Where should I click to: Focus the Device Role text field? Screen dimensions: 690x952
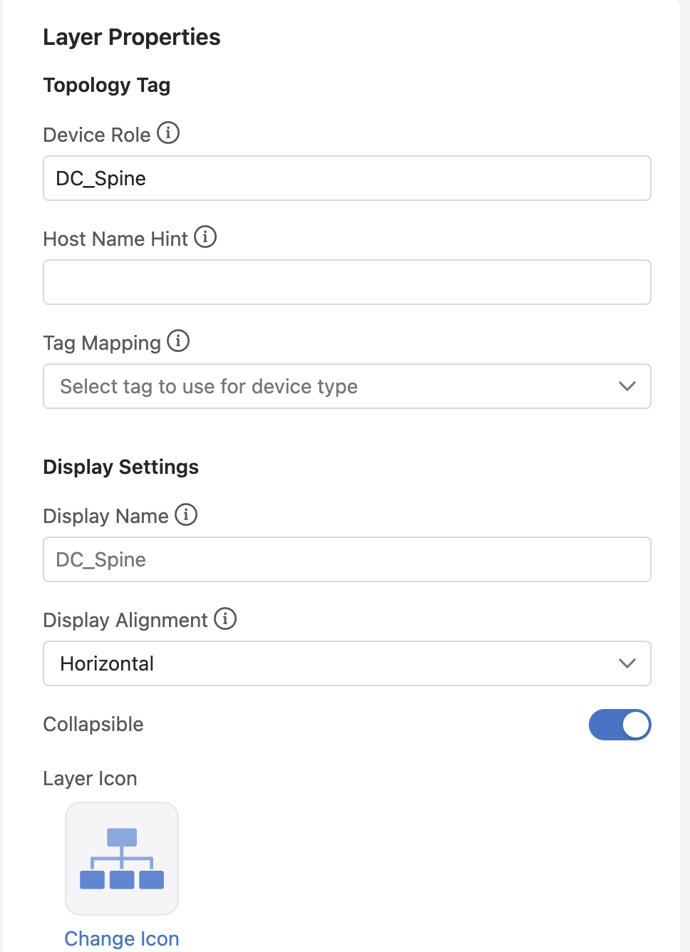click(347, 178)
